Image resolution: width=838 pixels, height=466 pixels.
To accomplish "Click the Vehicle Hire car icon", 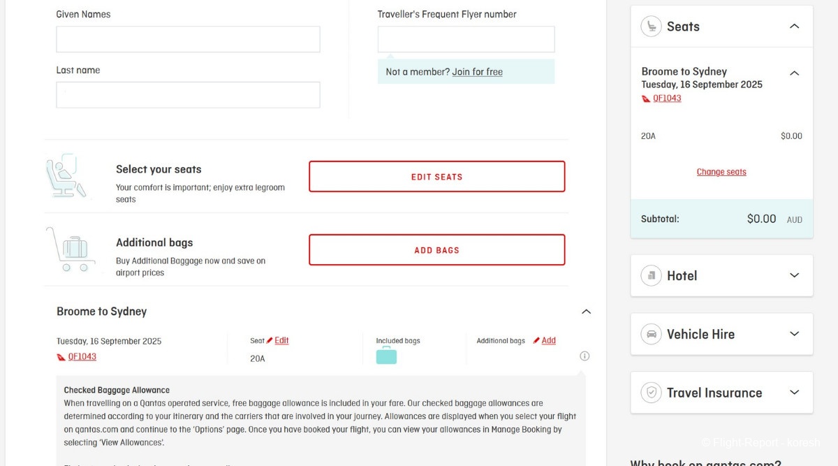I will pyautogui.click(x=652, y=334).
